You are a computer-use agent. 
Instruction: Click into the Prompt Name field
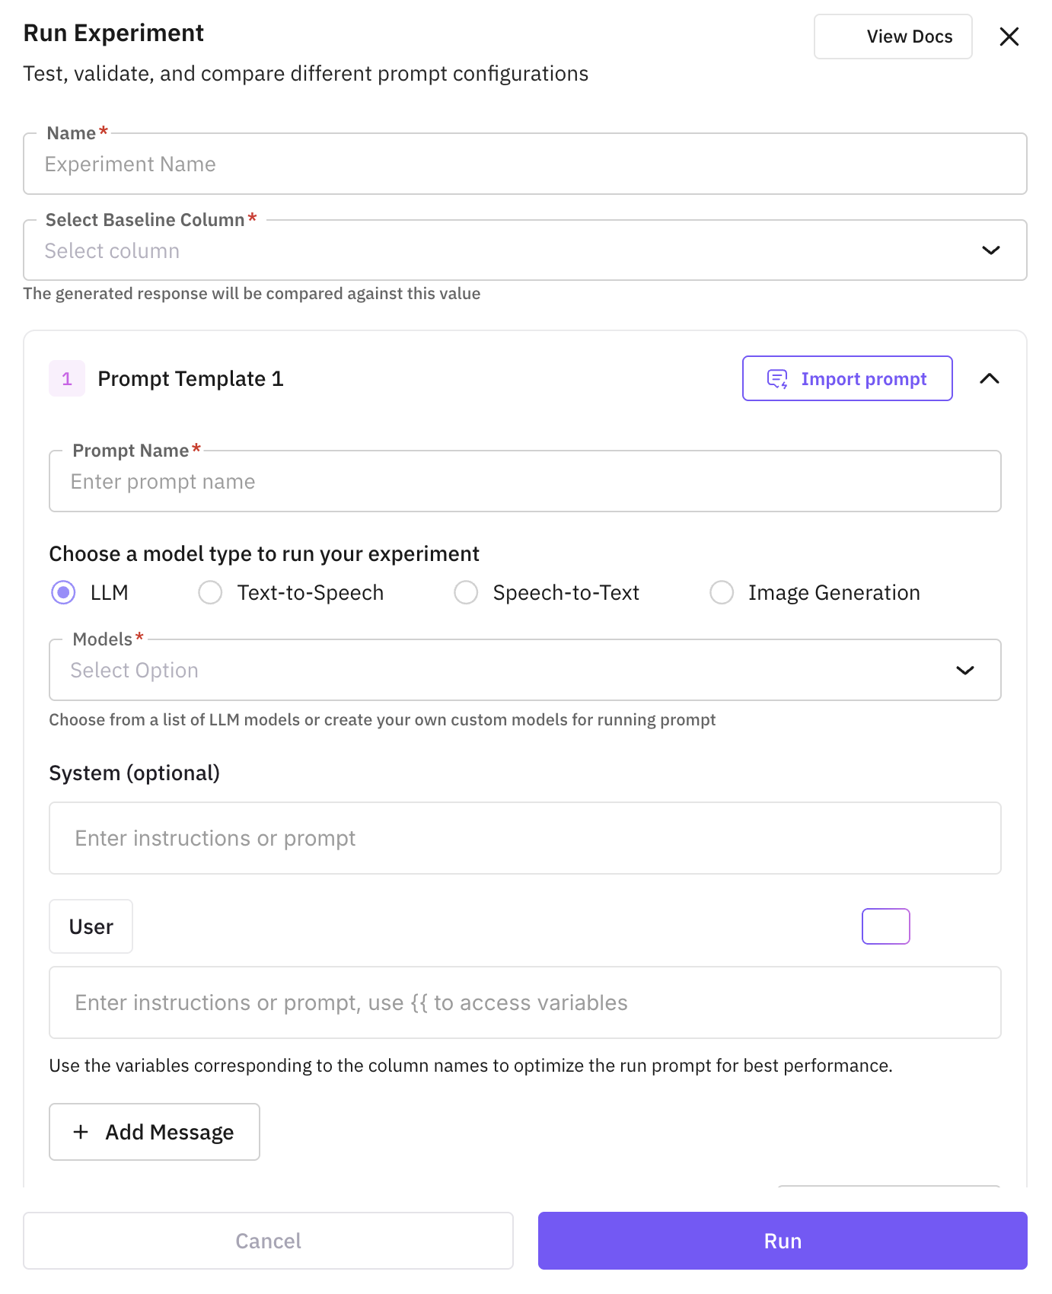pos(524,482)
